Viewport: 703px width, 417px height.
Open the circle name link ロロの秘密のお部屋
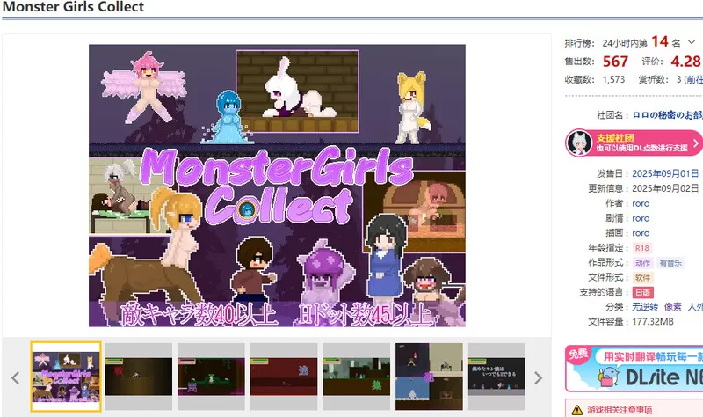click(667, 115)
